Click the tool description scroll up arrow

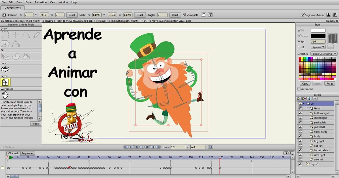pos(40,102)
